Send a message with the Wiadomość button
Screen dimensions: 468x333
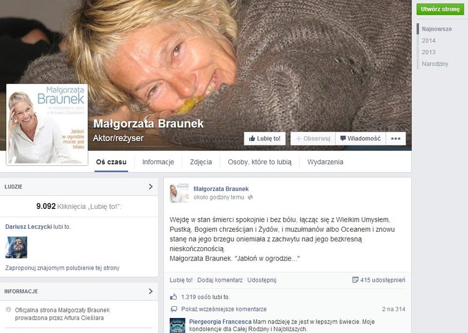pyautogui.click(x=360, y=139)
